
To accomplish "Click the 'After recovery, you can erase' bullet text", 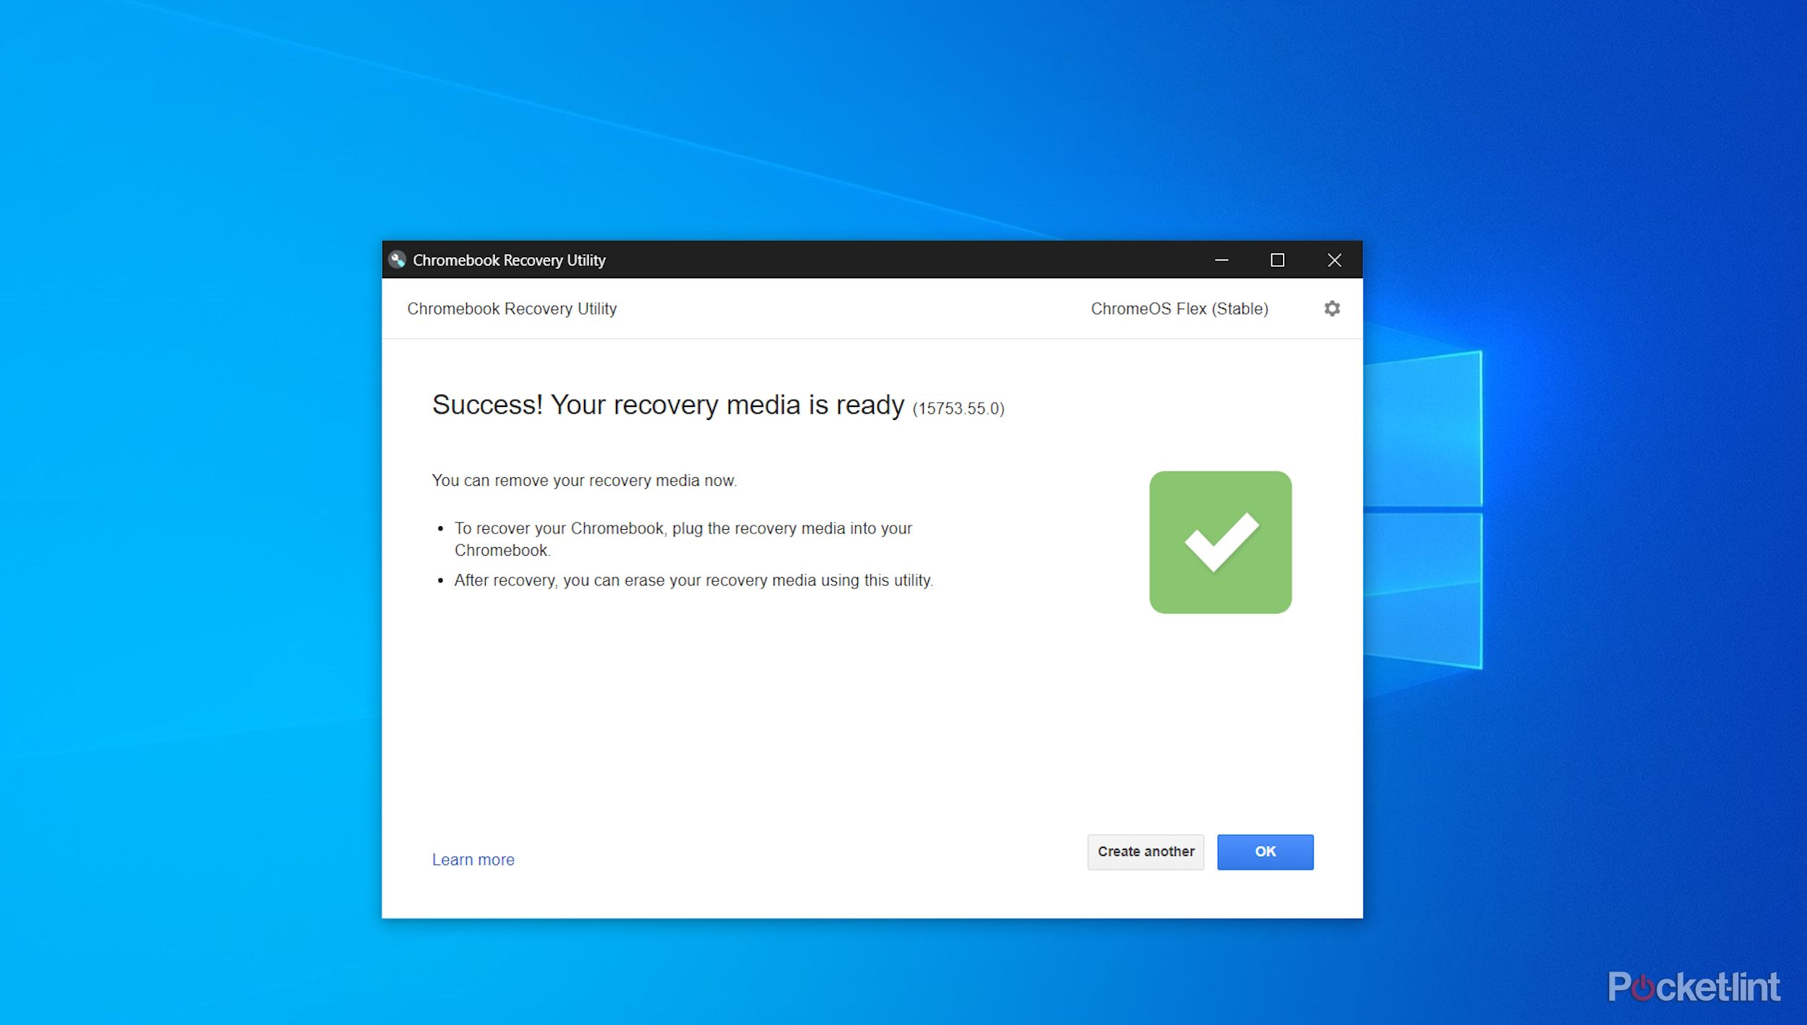I will click(x=694, y=580).
